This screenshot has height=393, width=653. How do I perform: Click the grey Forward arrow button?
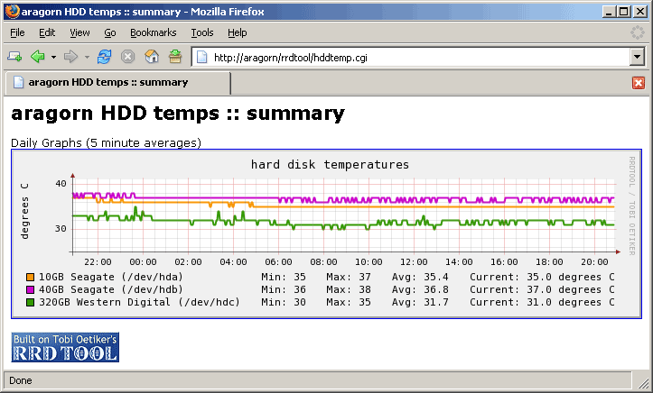tap(70, 57)
